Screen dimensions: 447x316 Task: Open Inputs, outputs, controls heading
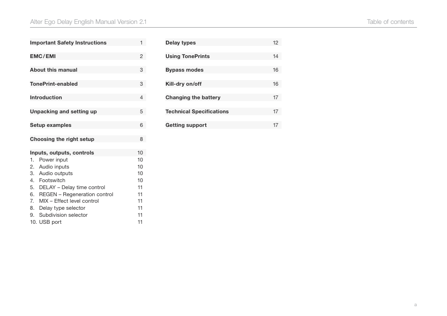(88, 153)
